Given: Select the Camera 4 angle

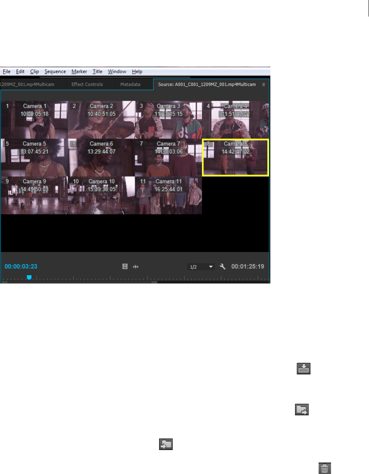Looking at the screenshot, I should click(x=236, y=120).
